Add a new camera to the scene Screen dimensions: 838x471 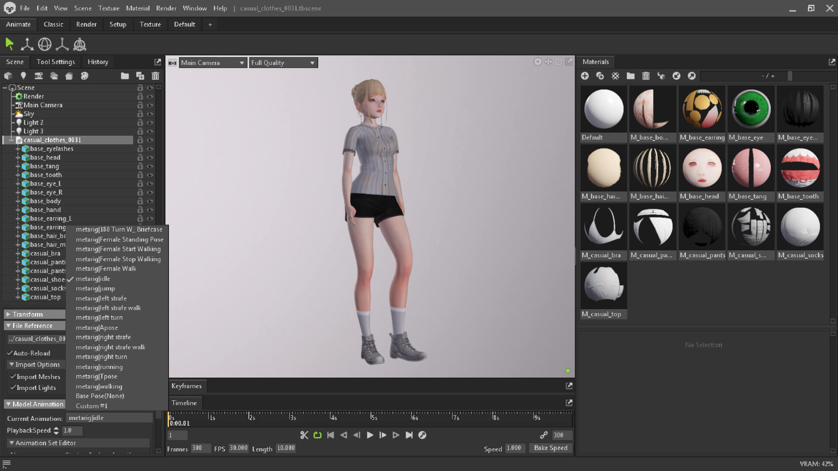coord(38,76)
